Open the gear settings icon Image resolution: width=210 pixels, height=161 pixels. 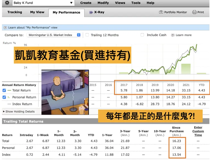(x=7, y=3)
